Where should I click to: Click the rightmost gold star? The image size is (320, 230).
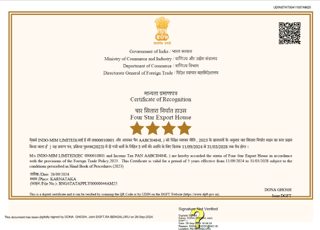pyautogui.click(x=185, y=128)
